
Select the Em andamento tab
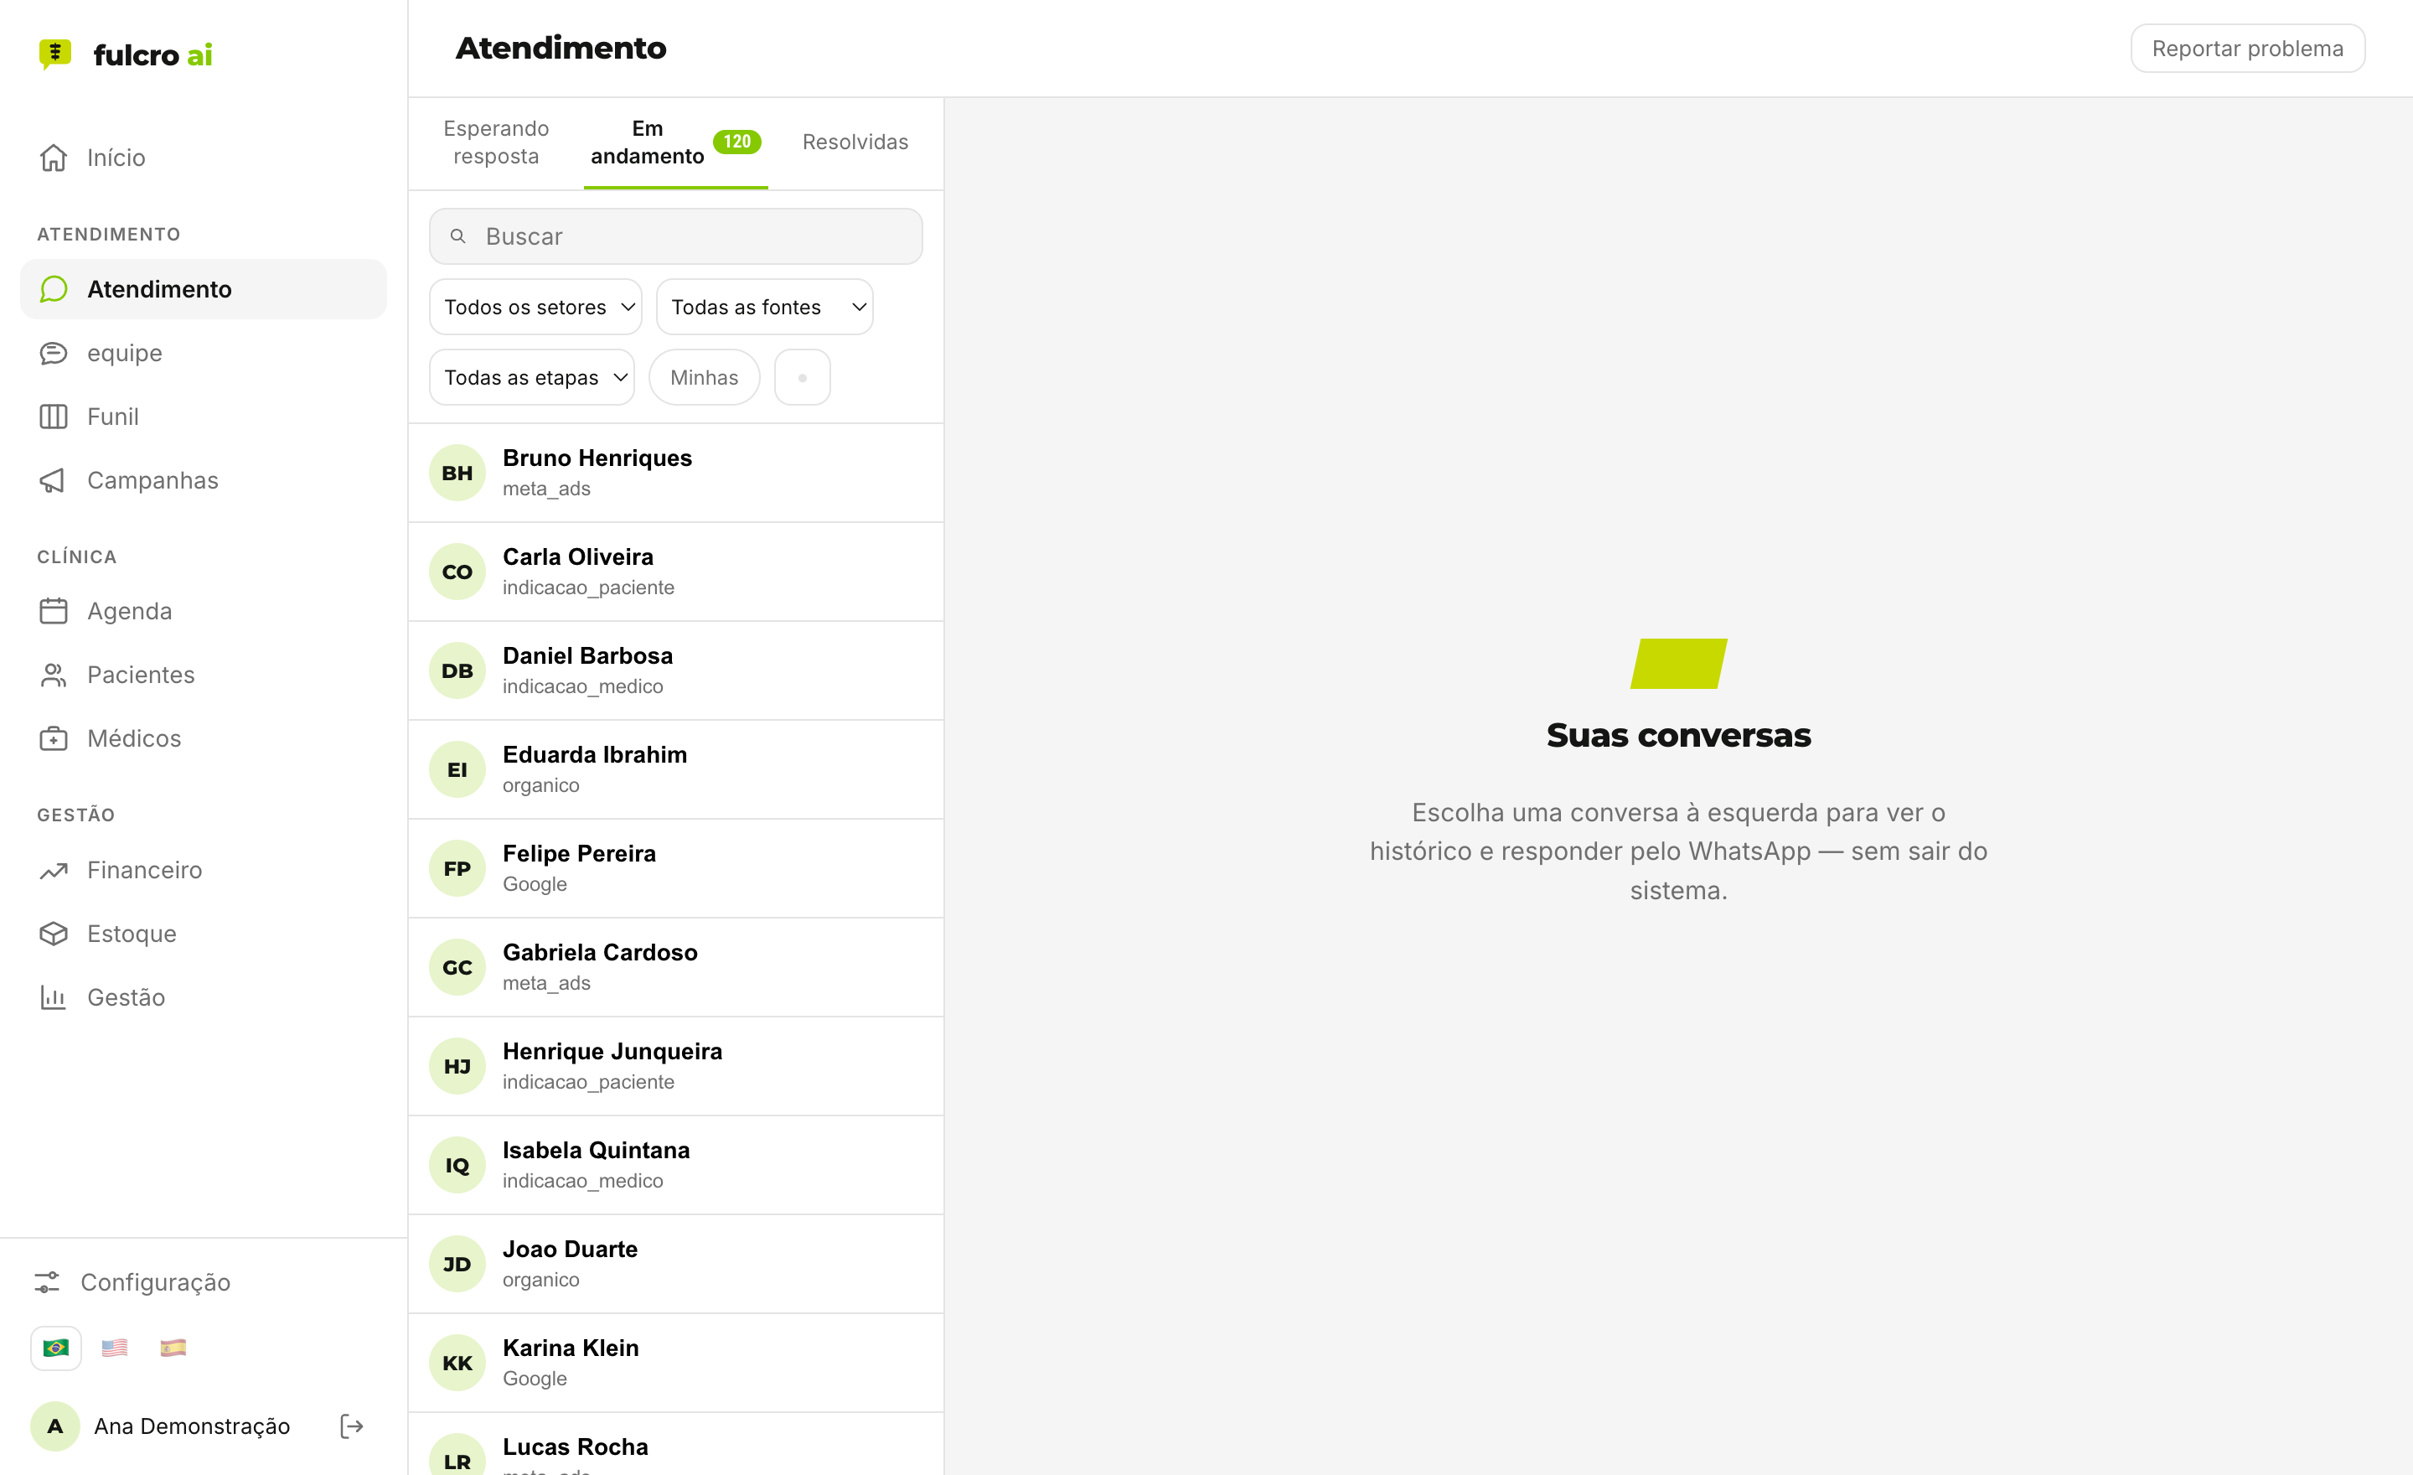pyautogui.click(x=675, y=142)
